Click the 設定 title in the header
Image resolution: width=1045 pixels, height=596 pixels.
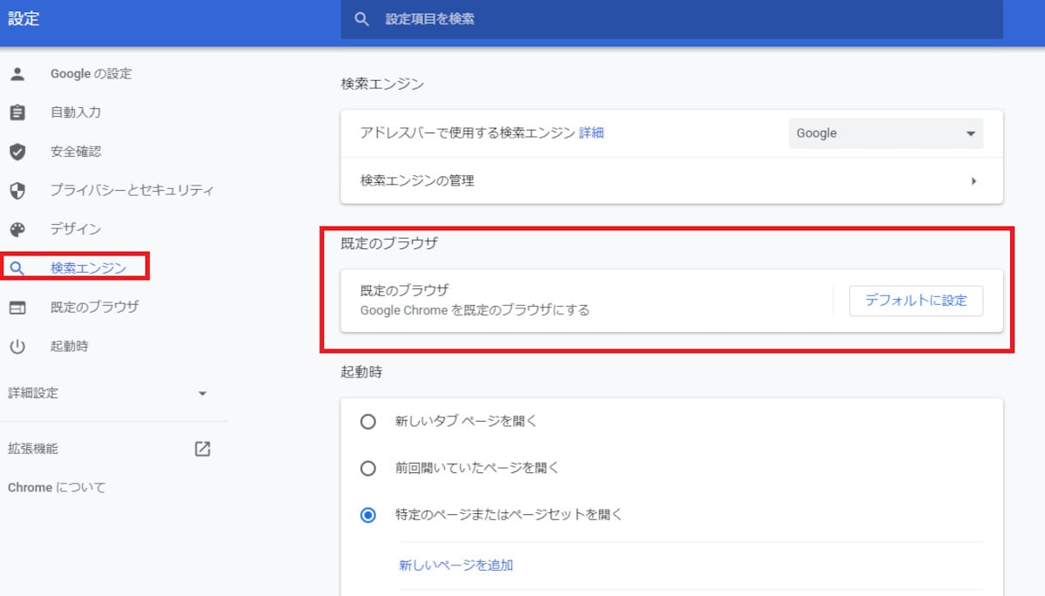[x=24, y=18]
